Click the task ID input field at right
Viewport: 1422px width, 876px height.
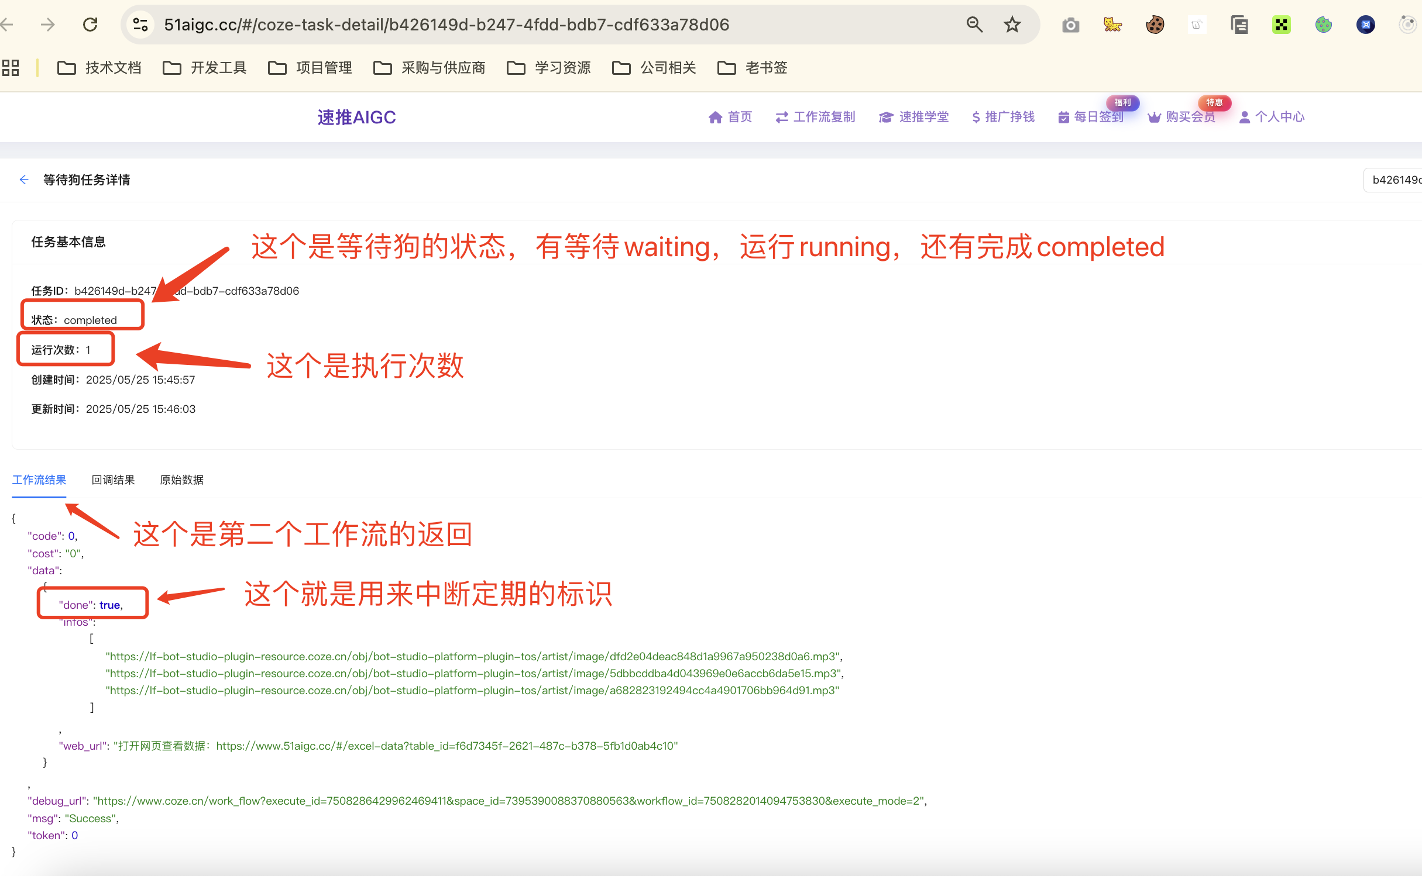tap(1394, 180)
